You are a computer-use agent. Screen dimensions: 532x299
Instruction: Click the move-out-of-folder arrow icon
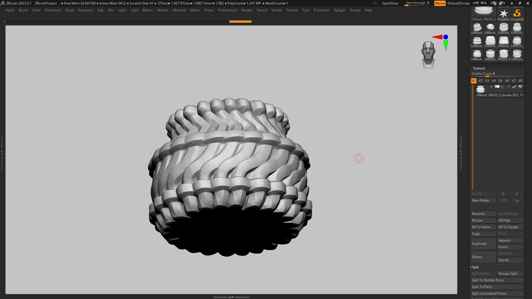(517, 200)
